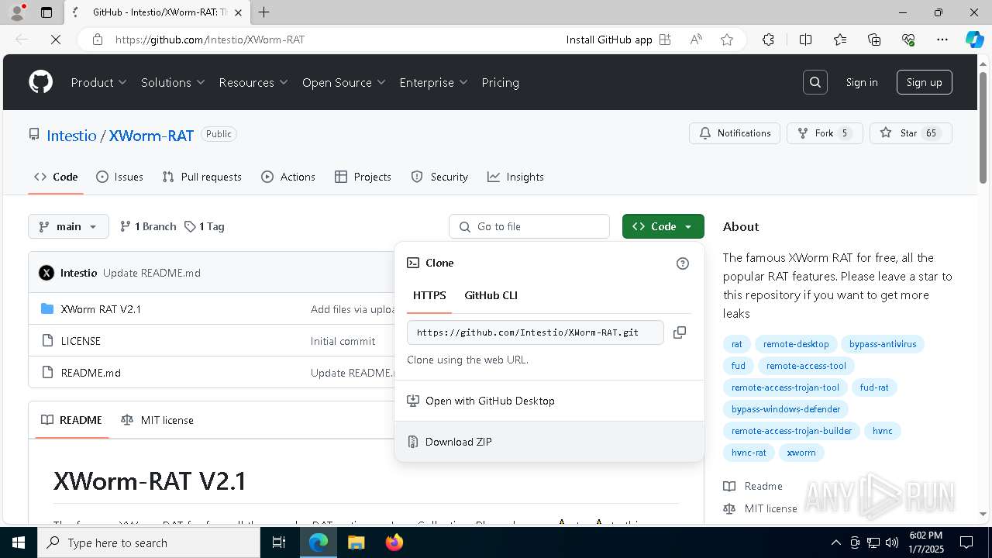The image size is (992, 558).
Task: Star the XWorm-RAT repository
Action: pyautogui.click(x=910, y=133)
